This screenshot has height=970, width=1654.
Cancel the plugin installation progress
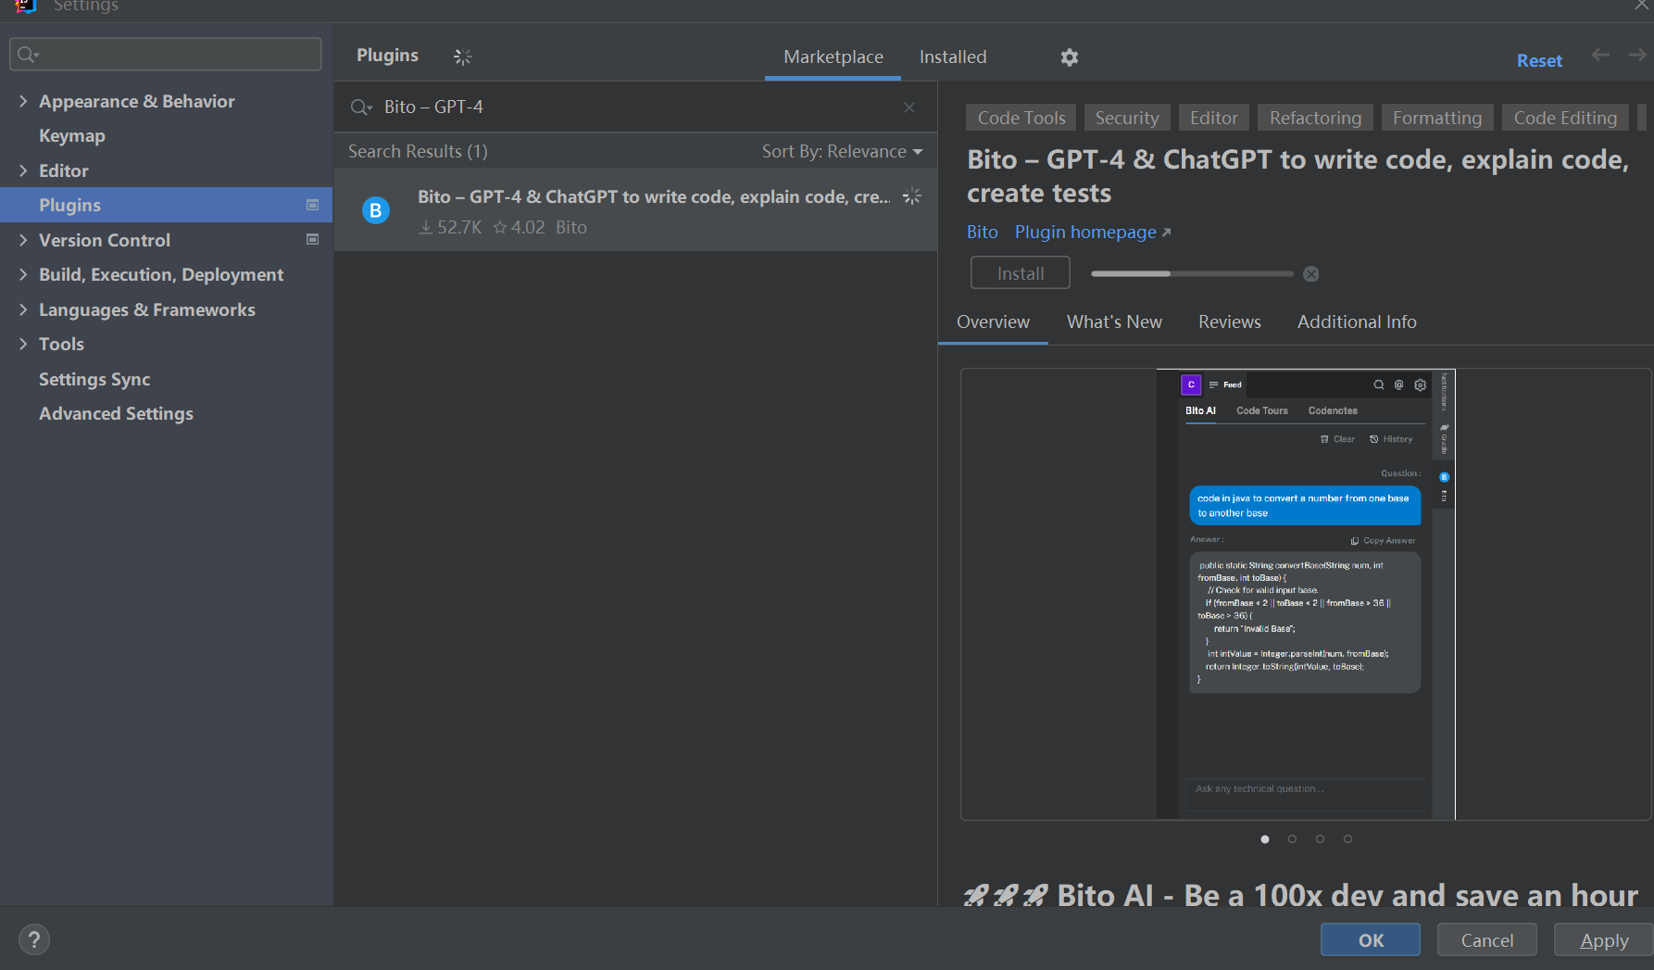pos(1311,273)
